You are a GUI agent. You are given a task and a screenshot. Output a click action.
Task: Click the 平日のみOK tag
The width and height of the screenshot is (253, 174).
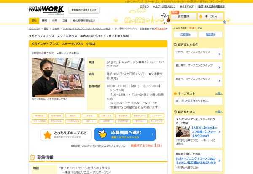coord(56,121)
